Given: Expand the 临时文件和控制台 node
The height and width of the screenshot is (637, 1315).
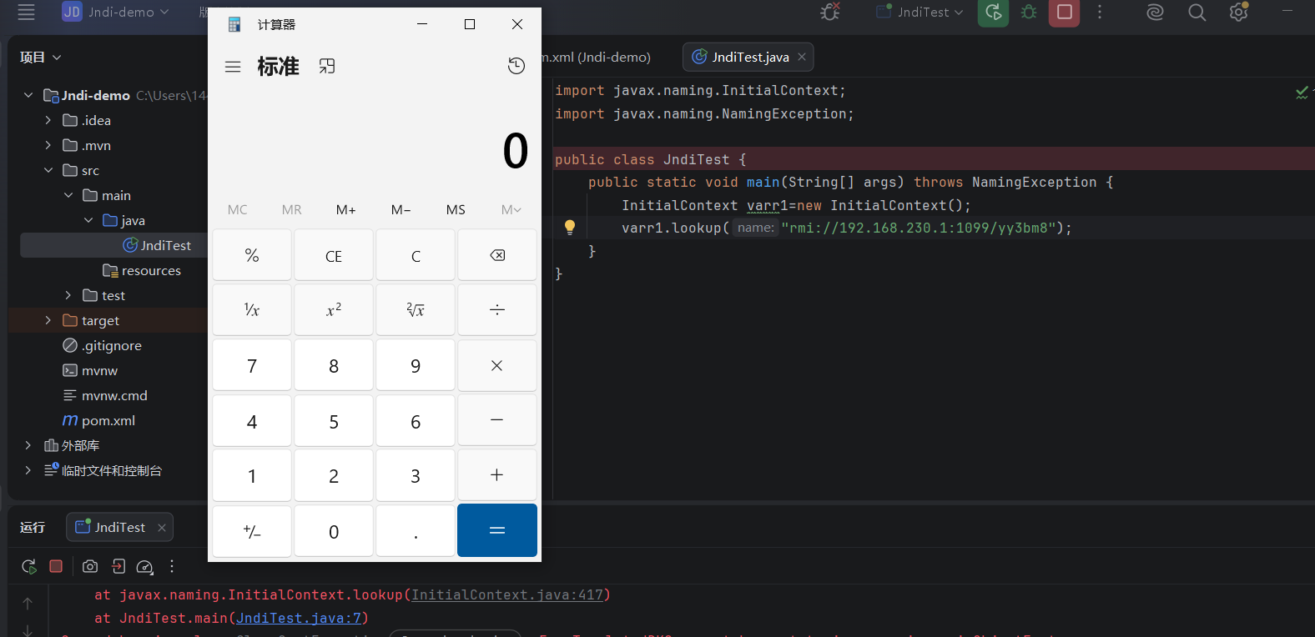Looking at the screenshot, I should tap(28, 470).
